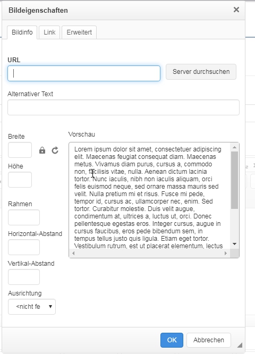This screenshot has height=354, width=255.
Task: Click the preview scroll-right arrow
Action: [226, 254]
